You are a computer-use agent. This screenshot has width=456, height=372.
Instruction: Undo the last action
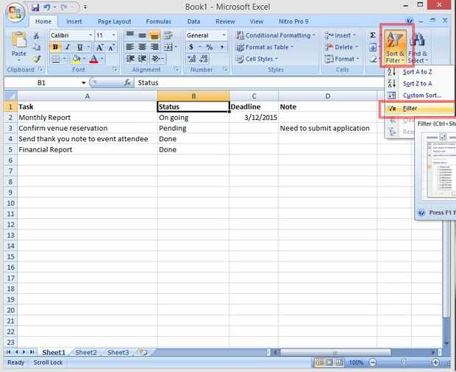tap(47, 7)
